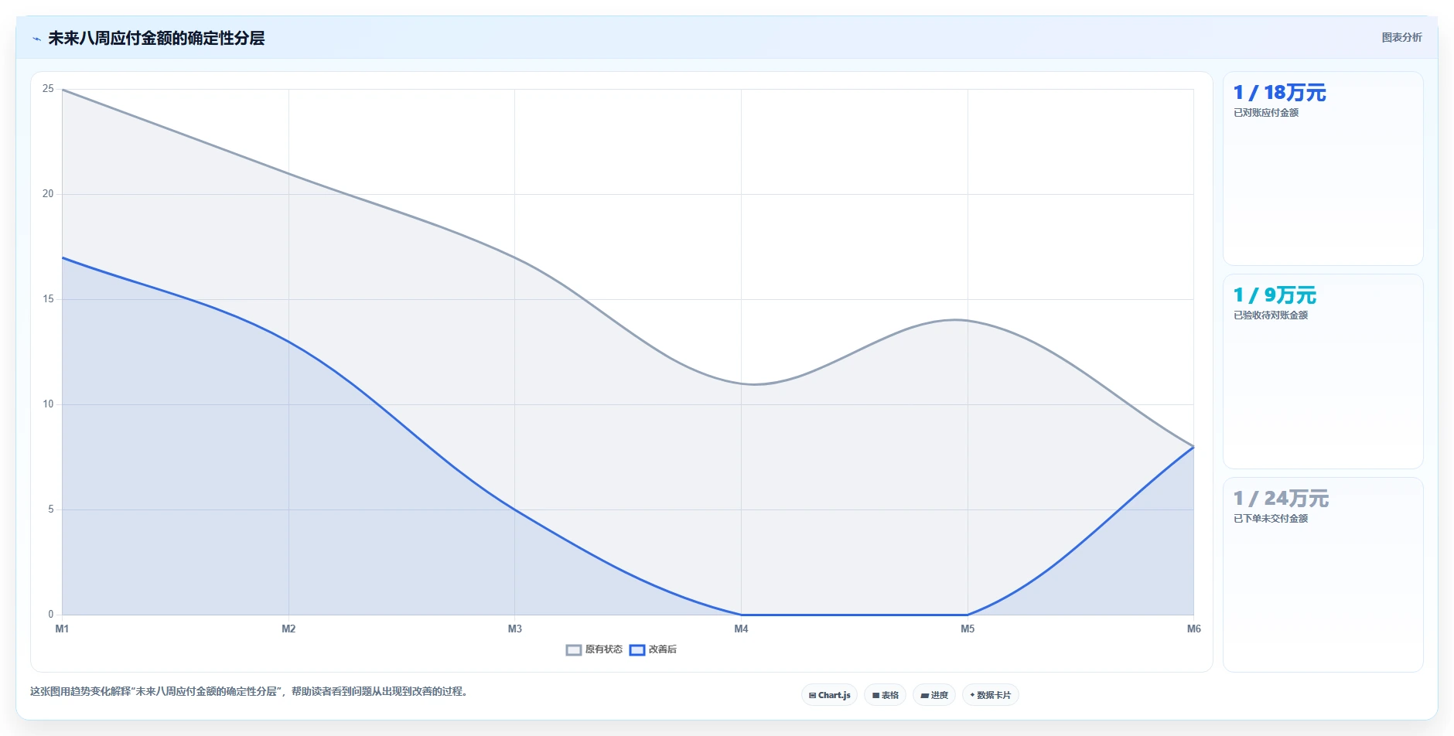Click the M6 point where lines converge

click(1193, 447)
